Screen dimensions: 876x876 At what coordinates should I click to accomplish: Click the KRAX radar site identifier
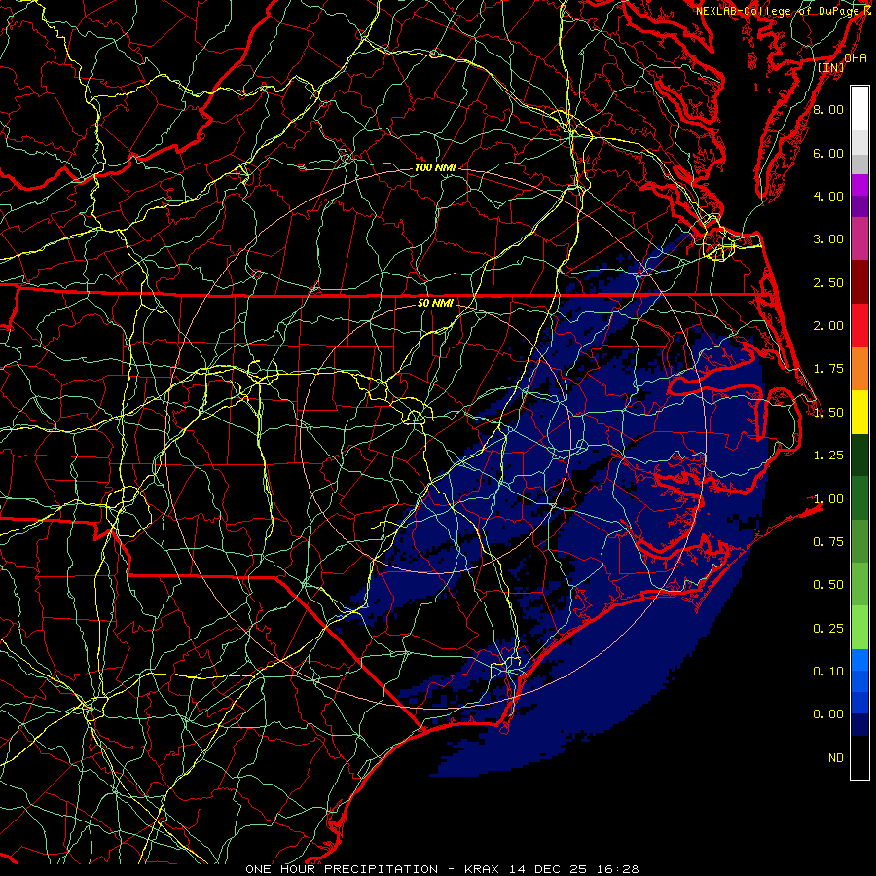(483, 869)
